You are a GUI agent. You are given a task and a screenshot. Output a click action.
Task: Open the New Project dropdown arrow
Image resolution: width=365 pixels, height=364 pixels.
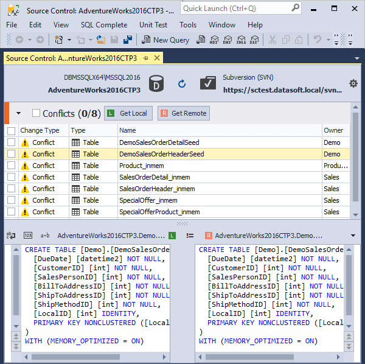[69, 40]
